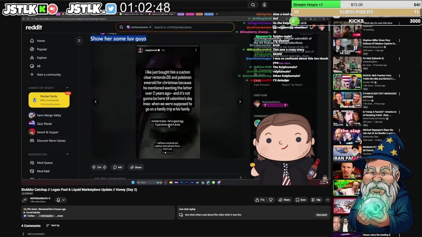Upvote the Reddit post
This screenshot has width=422, height=237.
click(x=94, y=167)
